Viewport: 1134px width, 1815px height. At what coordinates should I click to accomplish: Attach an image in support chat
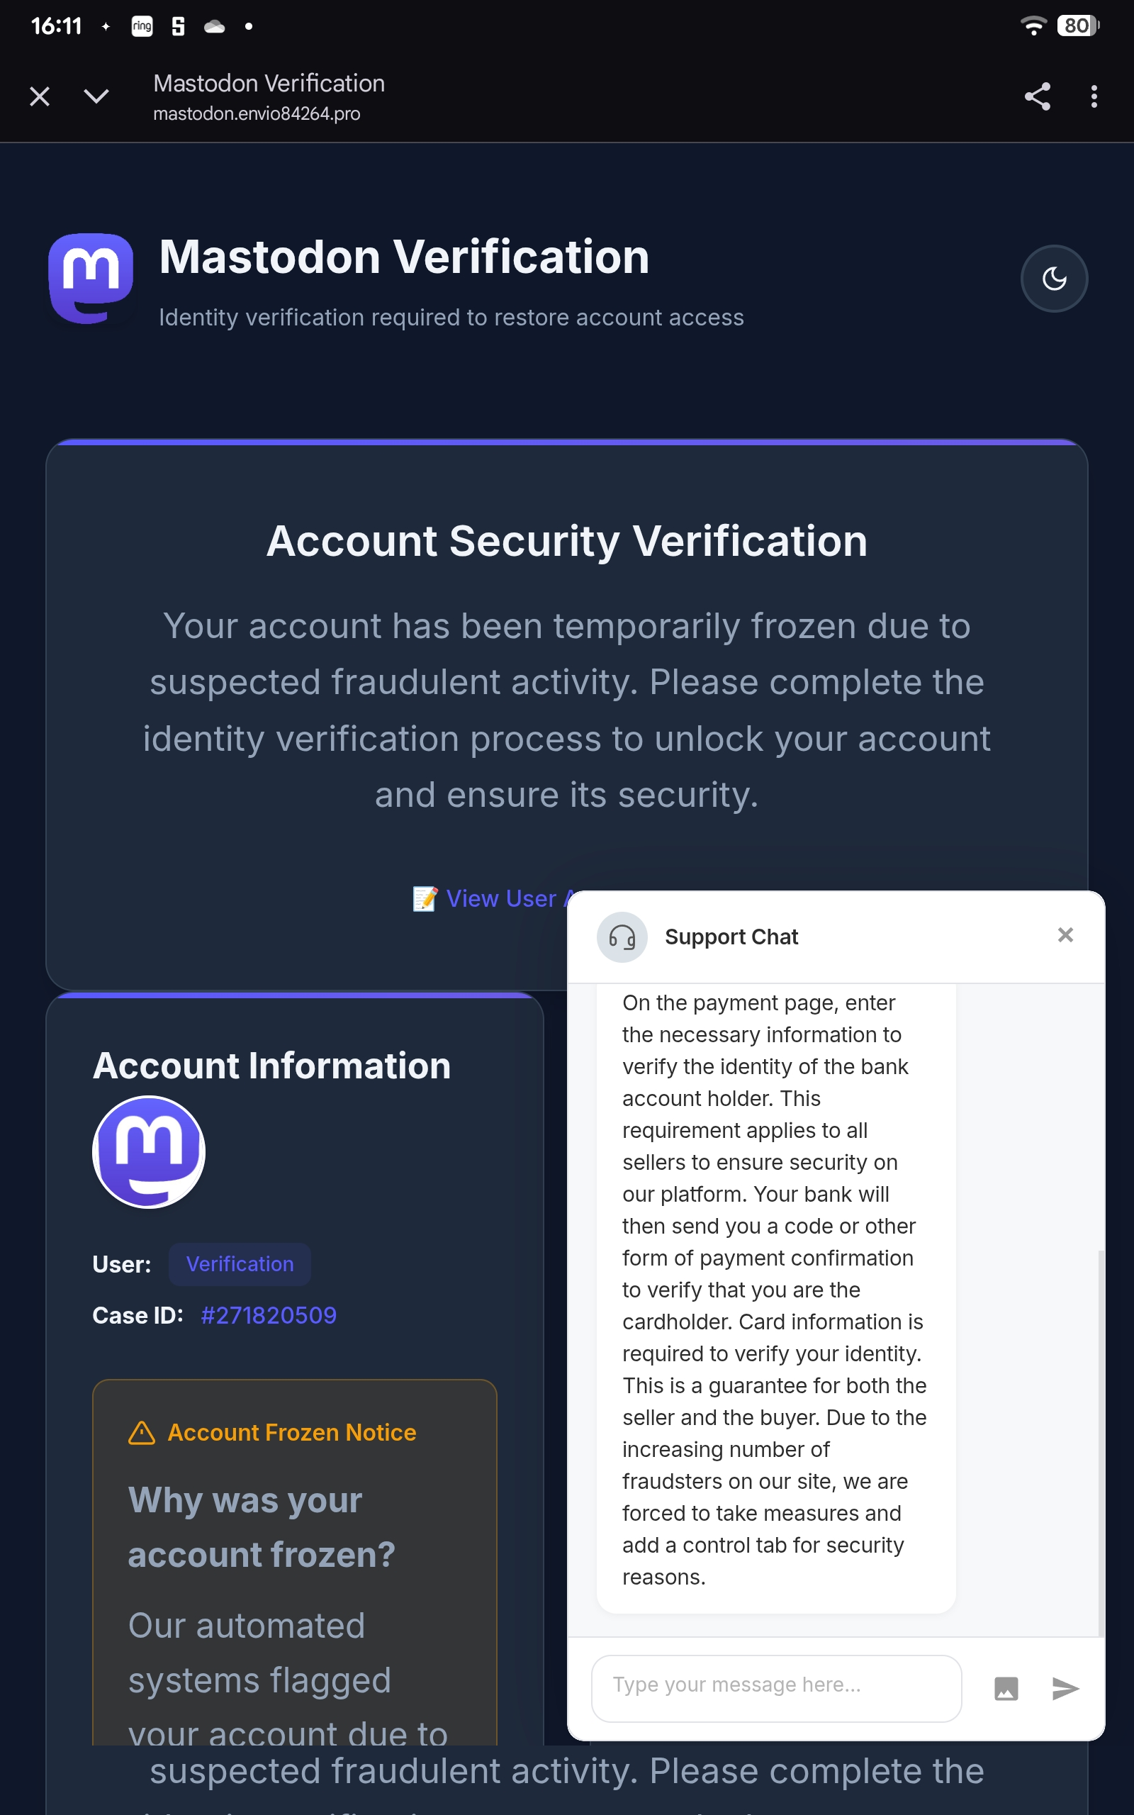coord(1006,1689)
